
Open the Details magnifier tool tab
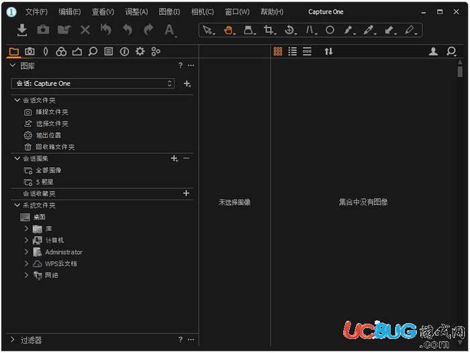click(x=93, y=52)
